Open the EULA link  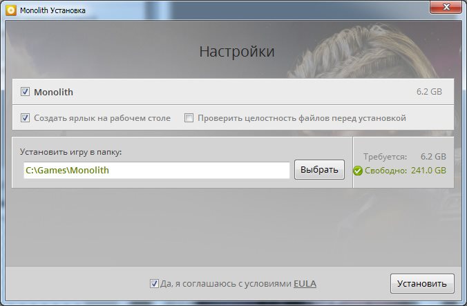coord(305,283)
